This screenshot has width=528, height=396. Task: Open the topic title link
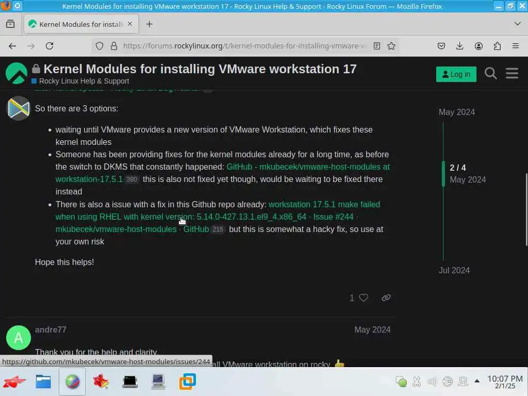pyautogui.click(x=200, y=69)
